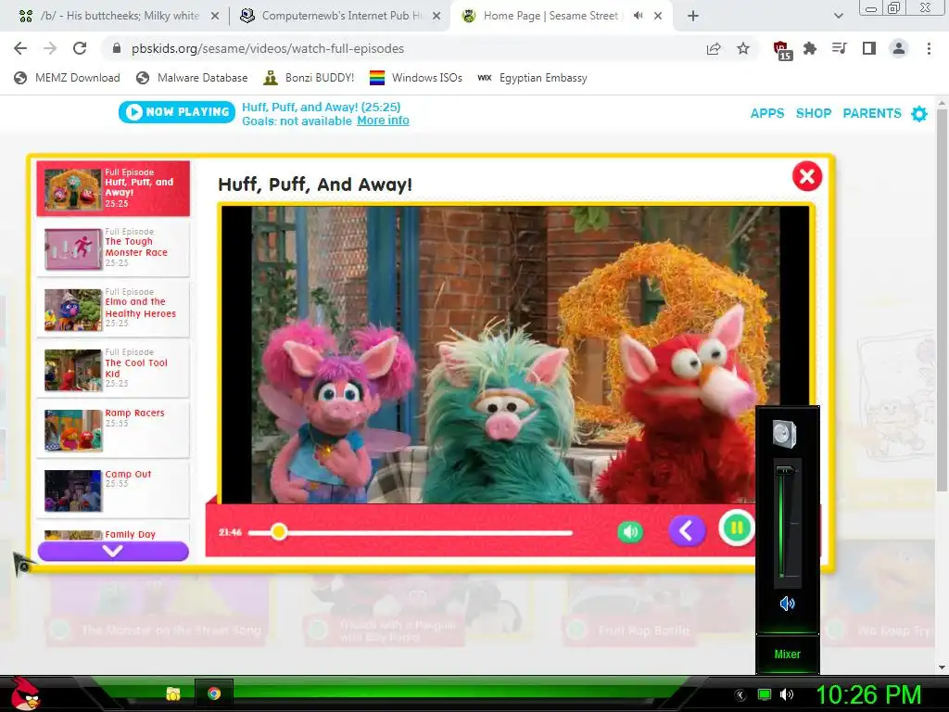
Task: Expand playlist with purple down chevron
Action: (x=113, y=551)
